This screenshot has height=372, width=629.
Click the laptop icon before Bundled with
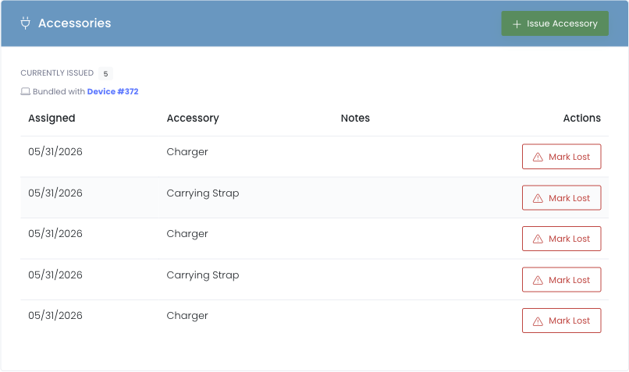coord(25,92)
